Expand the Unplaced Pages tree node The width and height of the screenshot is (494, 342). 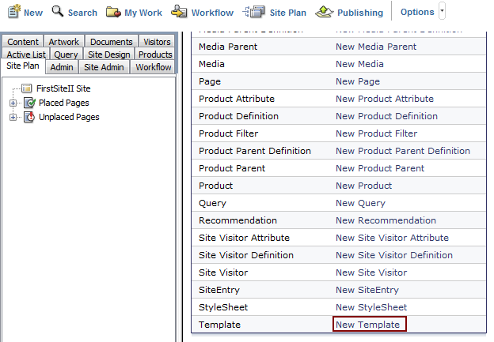tap(13, 117)
